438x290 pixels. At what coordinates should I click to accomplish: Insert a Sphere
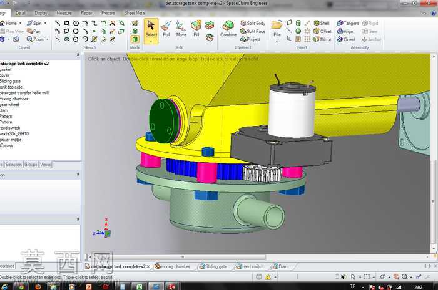point(298,31)
